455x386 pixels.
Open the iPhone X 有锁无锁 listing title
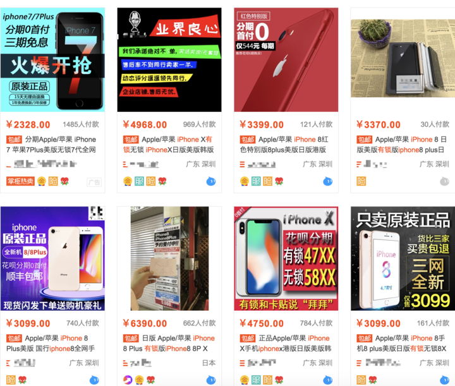click(x=169, y=145)
